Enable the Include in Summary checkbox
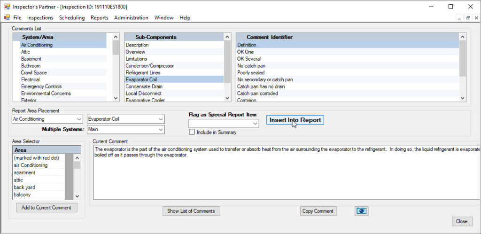The height and width of the screenshot is (234, 481). point(192,133)
